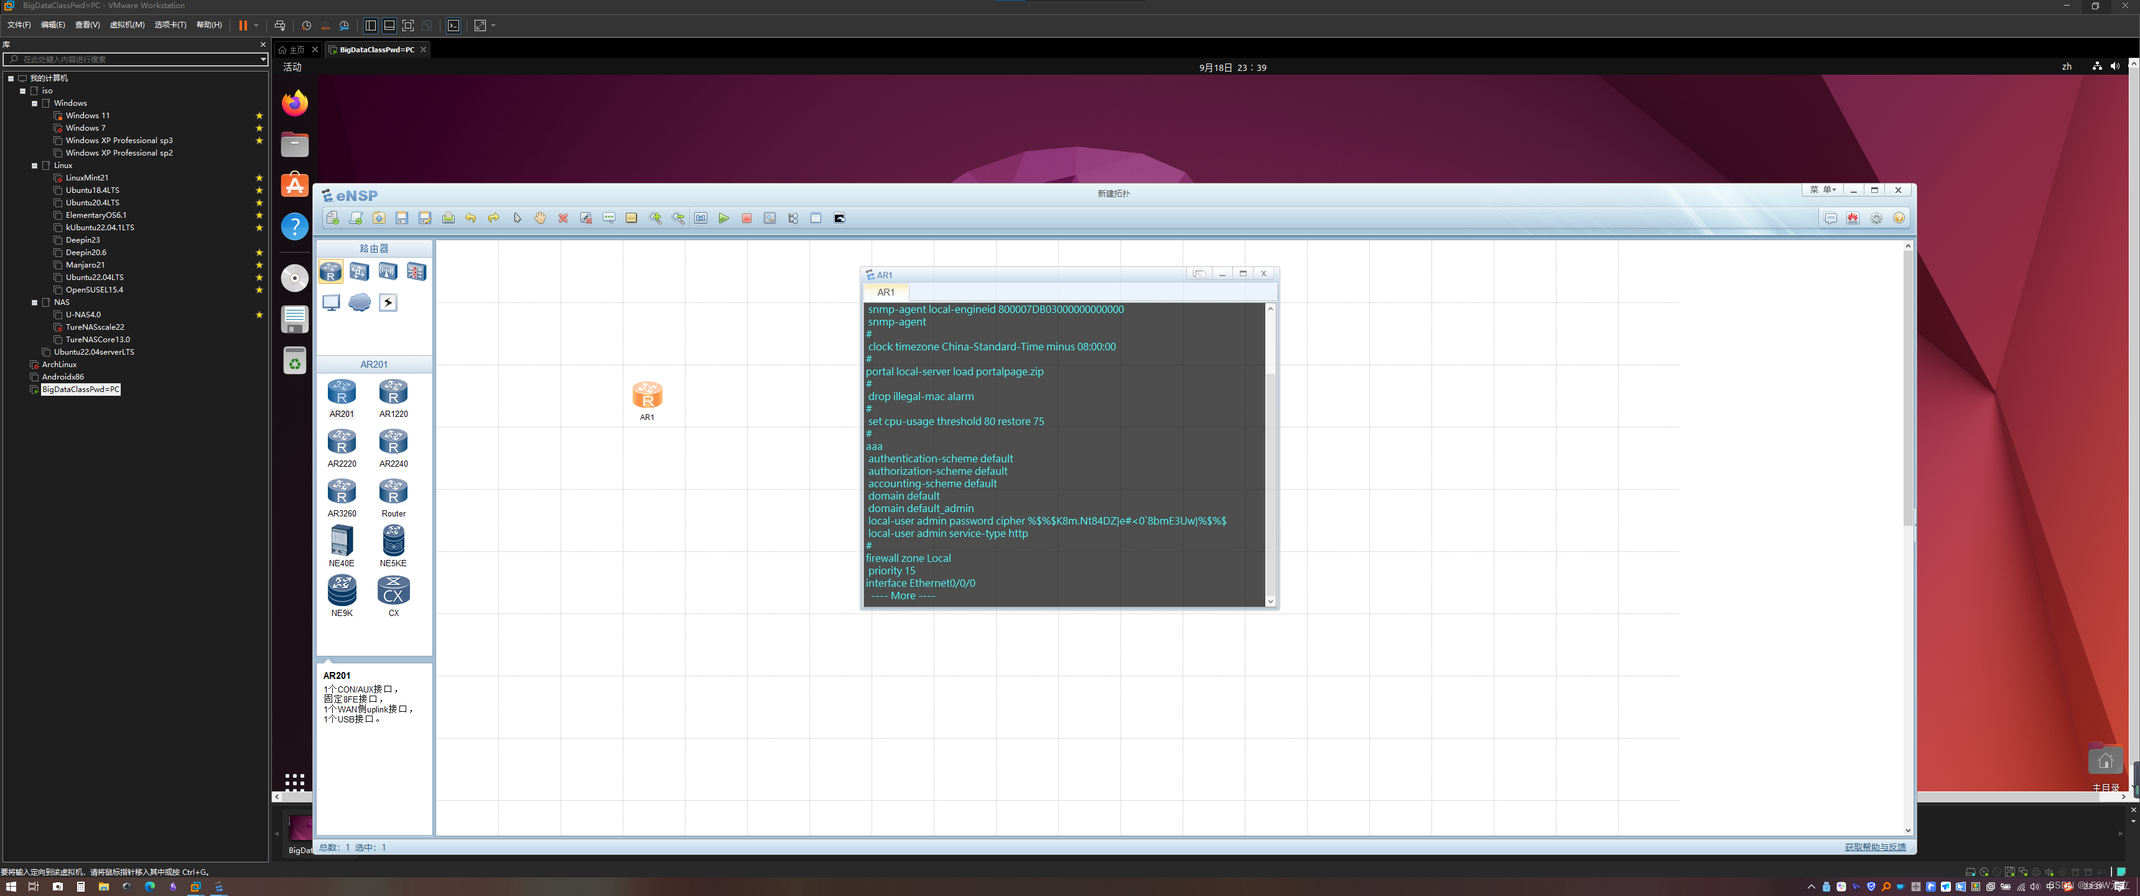Select the hand pan tool
2140x896 pixels.
[x=540, y=218]
